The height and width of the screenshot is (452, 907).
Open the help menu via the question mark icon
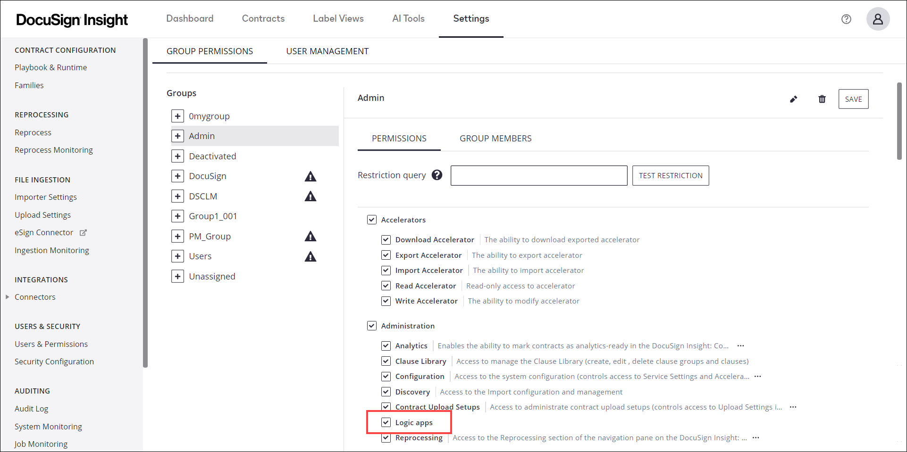click(846, 19)
